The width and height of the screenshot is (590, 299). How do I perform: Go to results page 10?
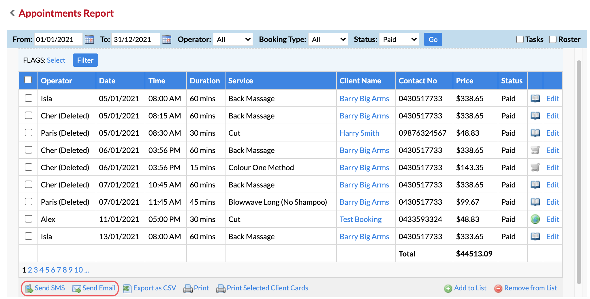(x=79, y=270)
